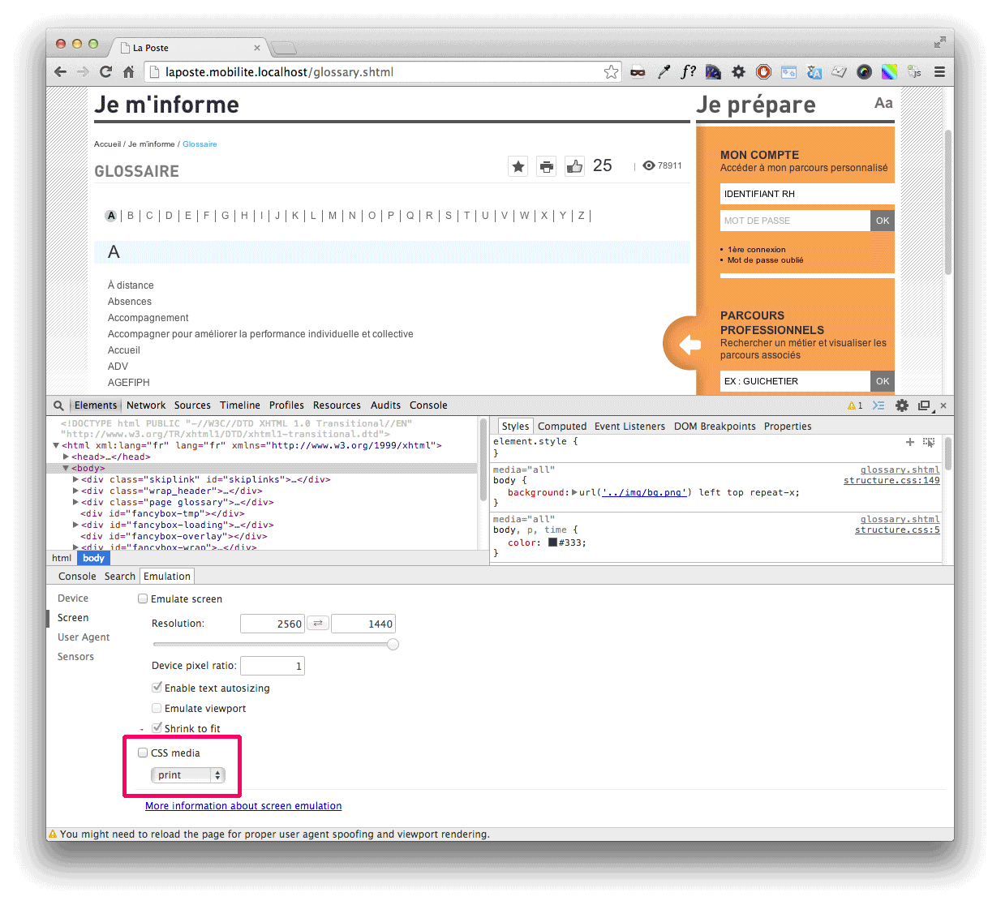Image resolution: width=1001 pixels, height=905 pixels.
Task: Click the Aa text size icon
Action: pyautogui.click(x=883, y=103)
